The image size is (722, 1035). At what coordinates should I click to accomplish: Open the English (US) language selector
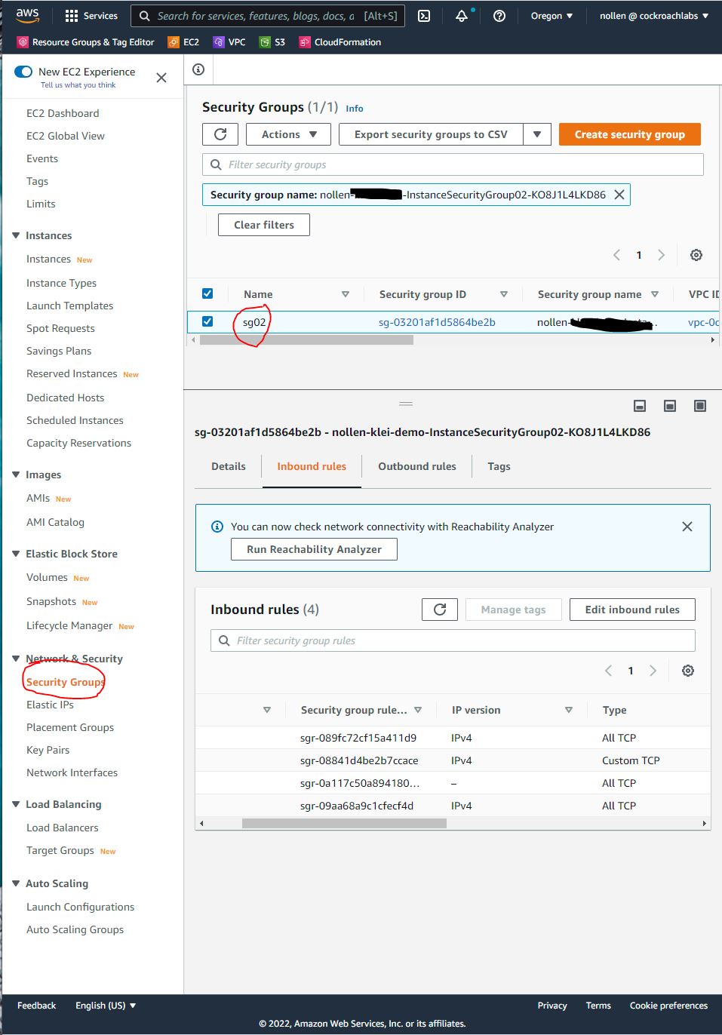pyautogui.click(x=106, y=1006)
